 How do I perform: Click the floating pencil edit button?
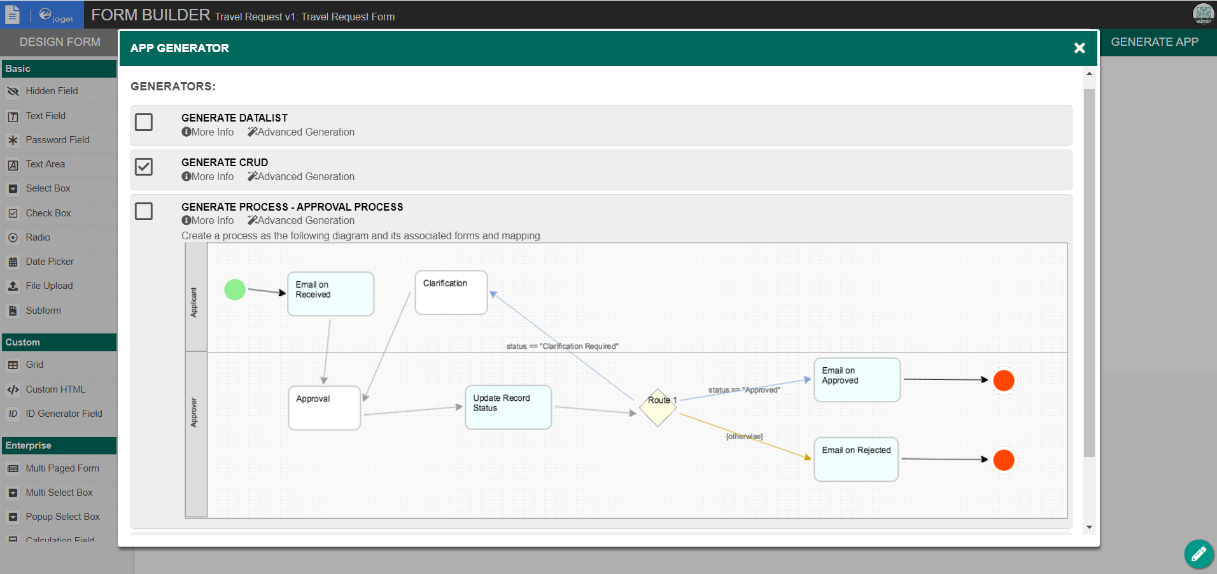coord(1199,554)
